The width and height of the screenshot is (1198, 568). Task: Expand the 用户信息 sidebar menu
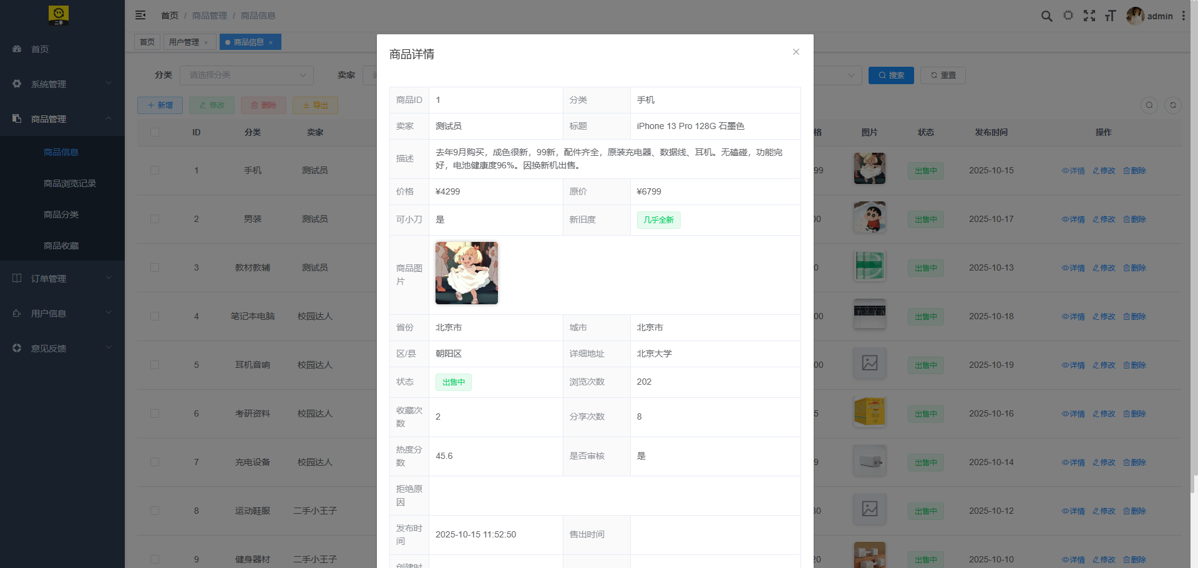click(62, 313)
